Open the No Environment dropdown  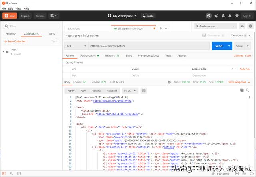215,26
